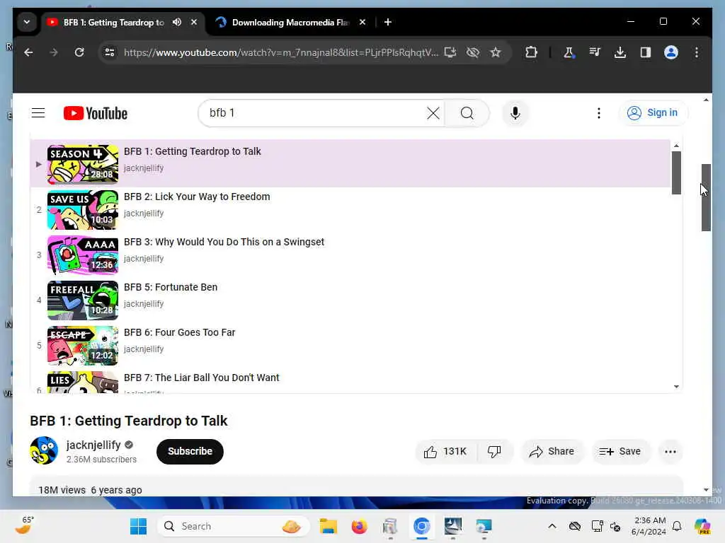
Task: Click the BFB 1 Season 4 thumbnail
Action: (x=83, y=164)
